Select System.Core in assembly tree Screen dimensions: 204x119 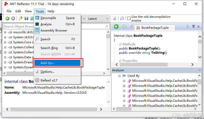tap(22, 42)
